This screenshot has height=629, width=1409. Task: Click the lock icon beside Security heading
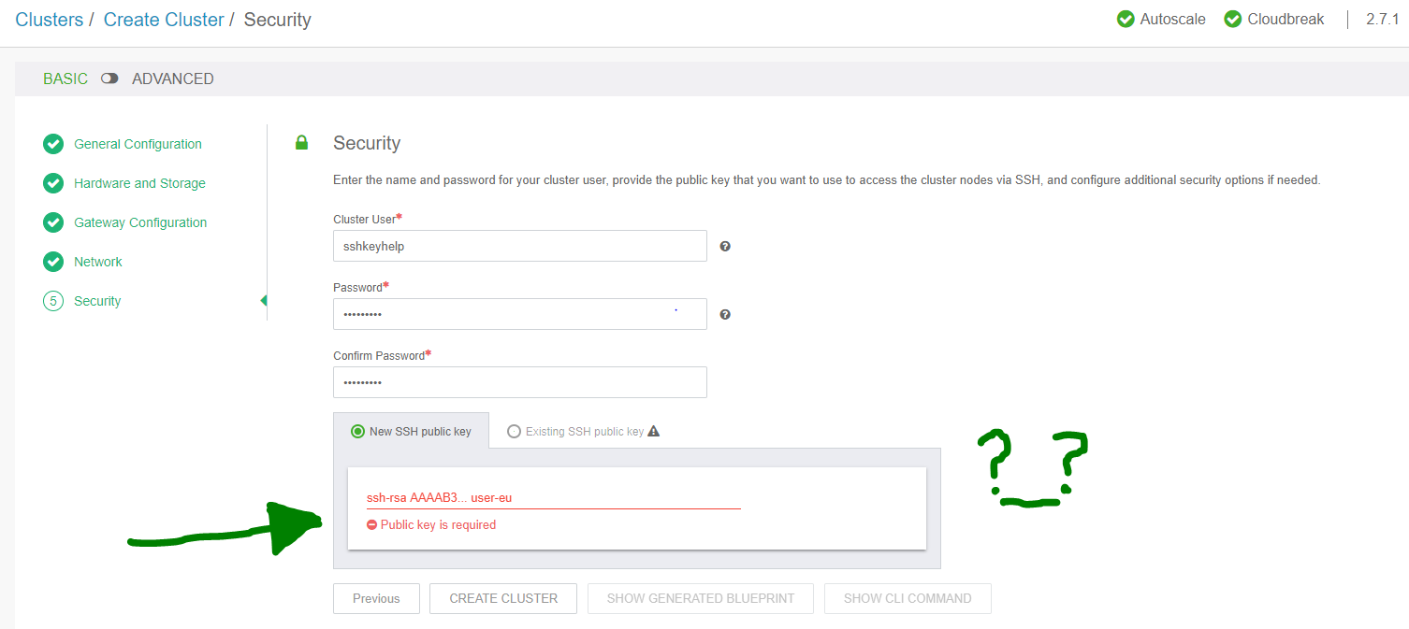pos(301,142)
